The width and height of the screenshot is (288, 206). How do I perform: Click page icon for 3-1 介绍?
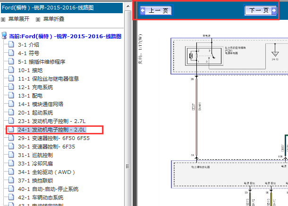tap(11, 44)
